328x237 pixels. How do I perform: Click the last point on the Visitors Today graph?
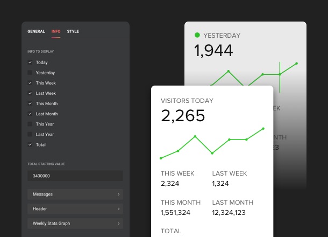263,129
